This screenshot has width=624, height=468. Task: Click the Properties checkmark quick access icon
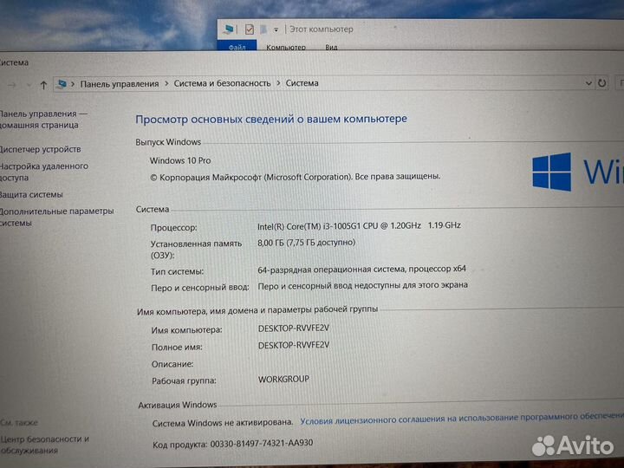tap(250, 29)
